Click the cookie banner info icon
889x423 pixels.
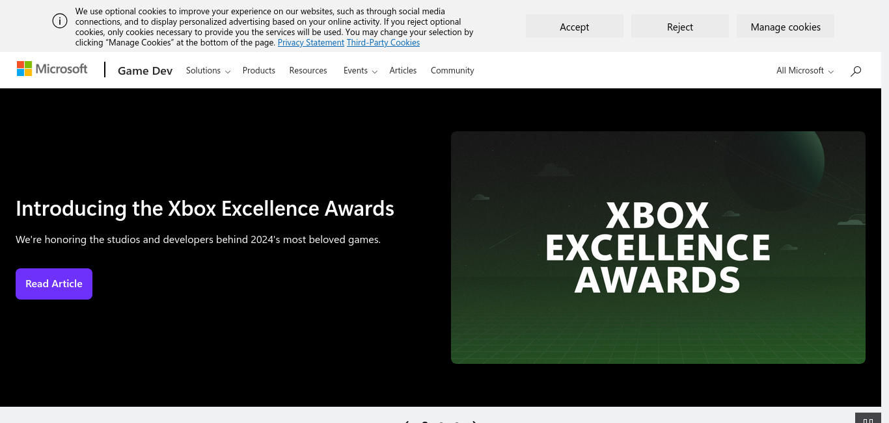60,21
